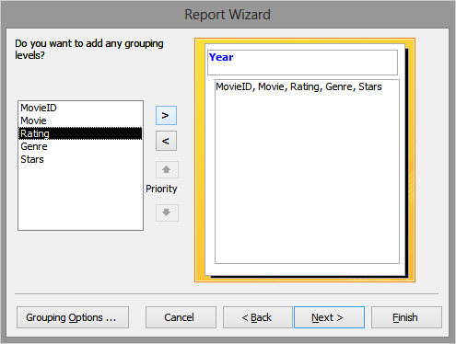Select Movie in the field list
The height and width of the screenshot is (344, 456).
(80, 120)
